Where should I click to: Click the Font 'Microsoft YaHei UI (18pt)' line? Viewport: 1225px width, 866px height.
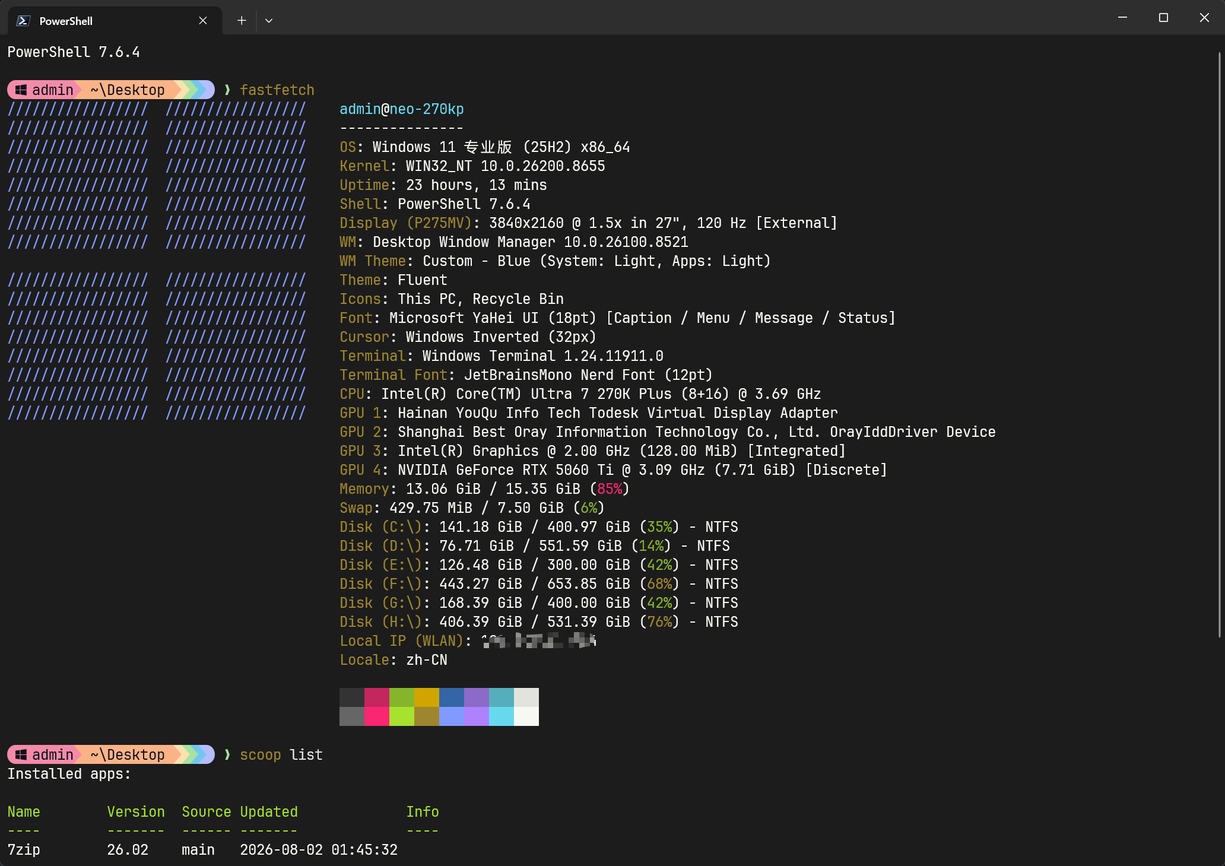coord(617,318)
